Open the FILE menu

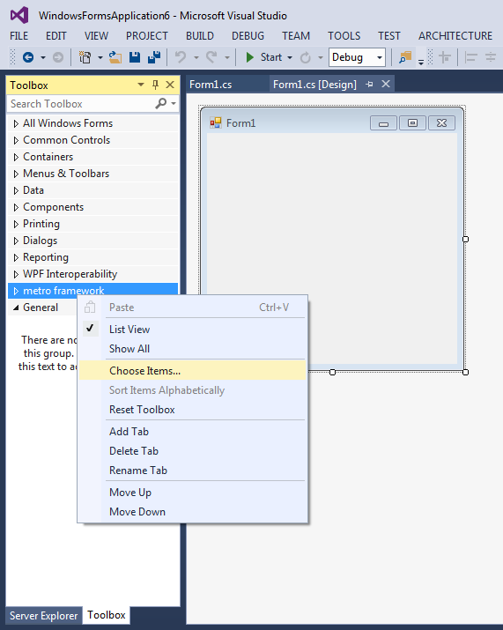click(18, 36)
